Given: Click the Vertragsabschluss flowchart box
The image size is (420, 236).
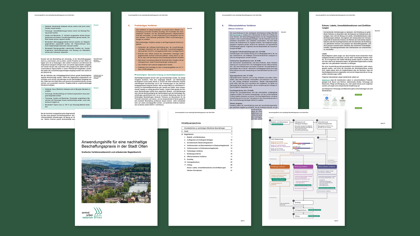Looking at the screenshot, I should pyautogui.click(x=303, y=210).
